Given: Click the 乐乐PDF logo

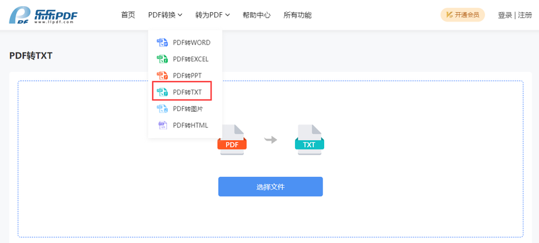Looking at the screenshot, I should point(43,15).
